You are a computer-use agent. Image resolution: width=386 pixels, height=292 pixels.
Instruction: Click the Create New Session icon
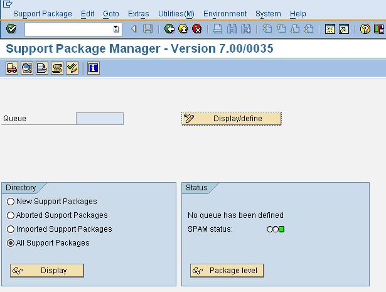click(x=330, y=29)
